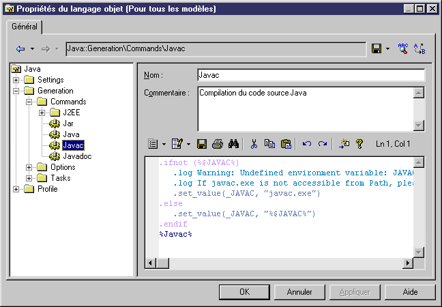Select the Jar command gear icon

[x=55, y=123]
